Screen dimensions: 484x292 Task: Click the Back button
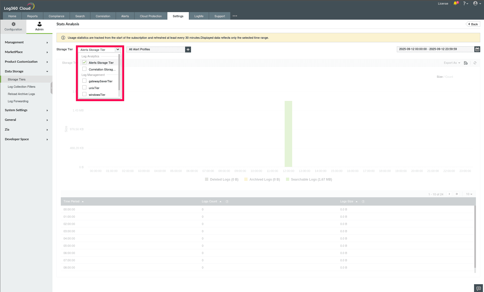[473, 24]
